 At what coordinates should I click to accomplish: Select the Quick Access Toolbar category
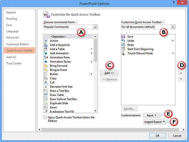point(19,51)
